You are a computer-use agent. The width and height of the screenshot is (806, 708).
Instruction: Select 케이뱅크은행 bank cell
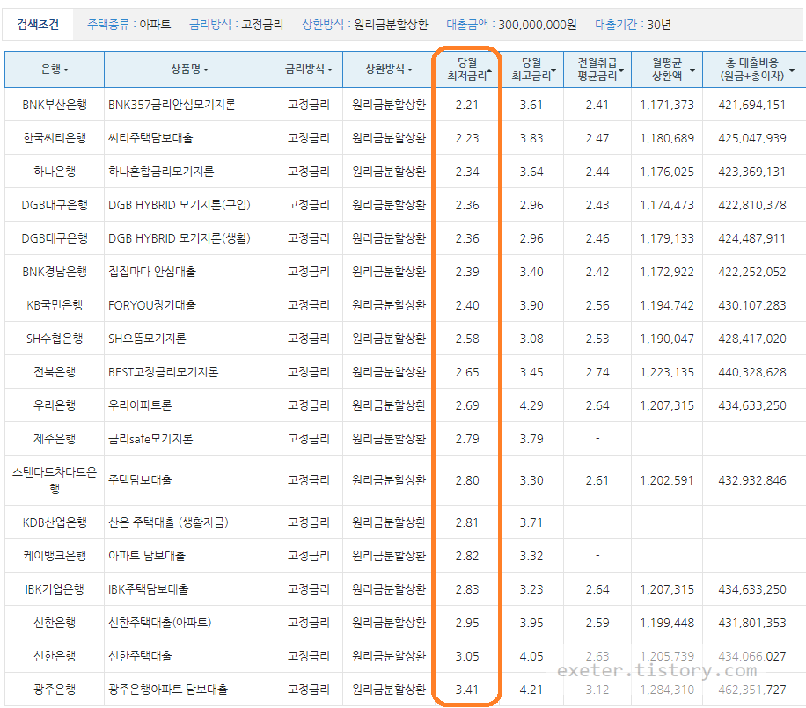[55, 556]
